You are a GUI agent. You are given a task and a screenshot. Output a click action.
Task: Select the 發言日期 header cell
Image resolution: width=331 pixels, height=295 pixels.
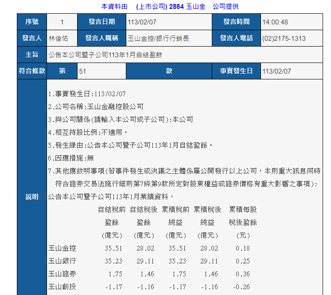pyautogui.click(x=102, y=22)
